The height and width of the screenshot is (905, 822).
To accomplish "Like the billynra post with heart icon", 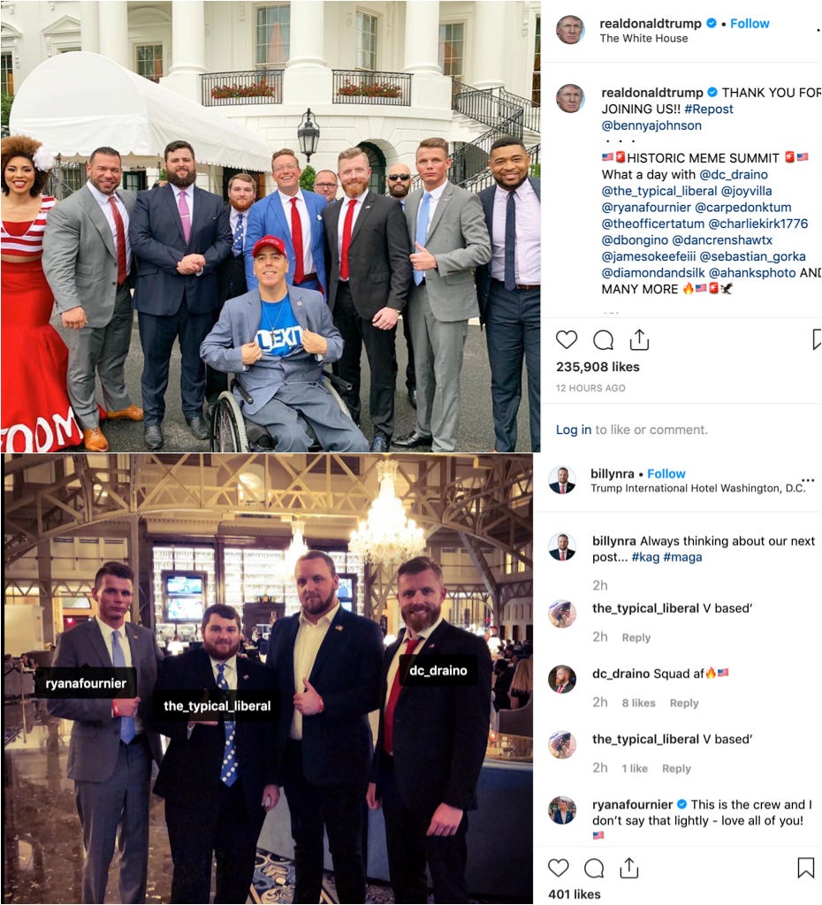I will [559, 868].
